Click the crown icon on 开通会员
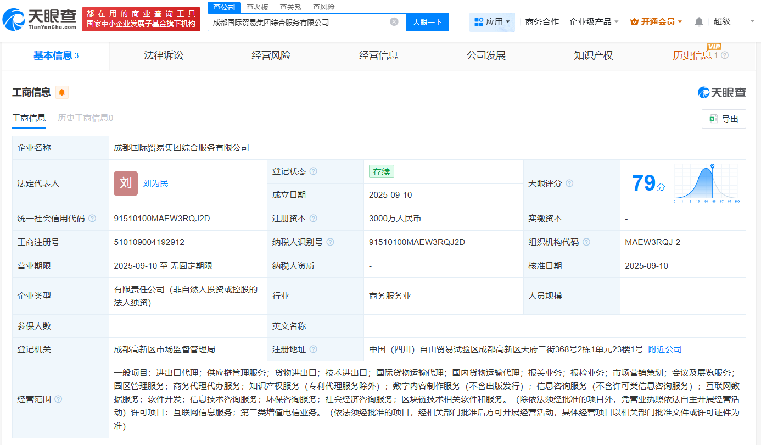 tap(635, 21)
